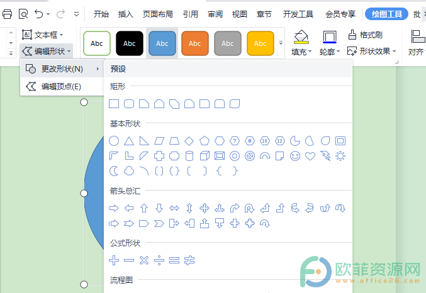
Task: Click the 格式刷 format painter
Action: tap(365, 35)
